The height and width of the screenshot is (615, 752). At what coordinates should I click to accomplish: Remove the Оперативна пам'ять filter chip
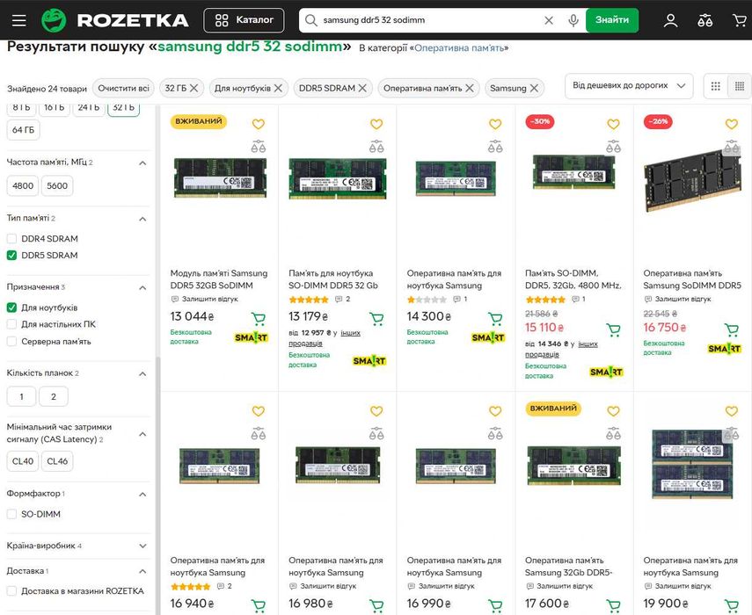(470, 88)
